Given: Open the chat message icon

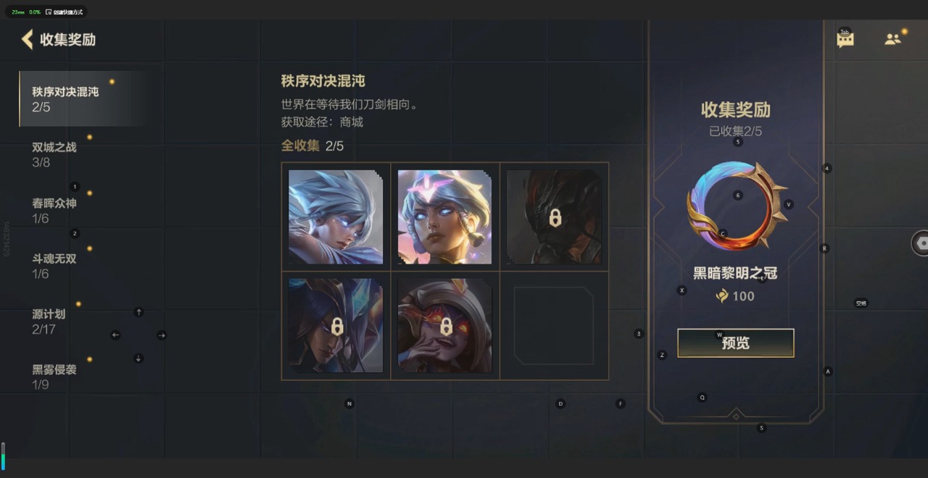Looking at the screenshot, I should tap(845, 40).
